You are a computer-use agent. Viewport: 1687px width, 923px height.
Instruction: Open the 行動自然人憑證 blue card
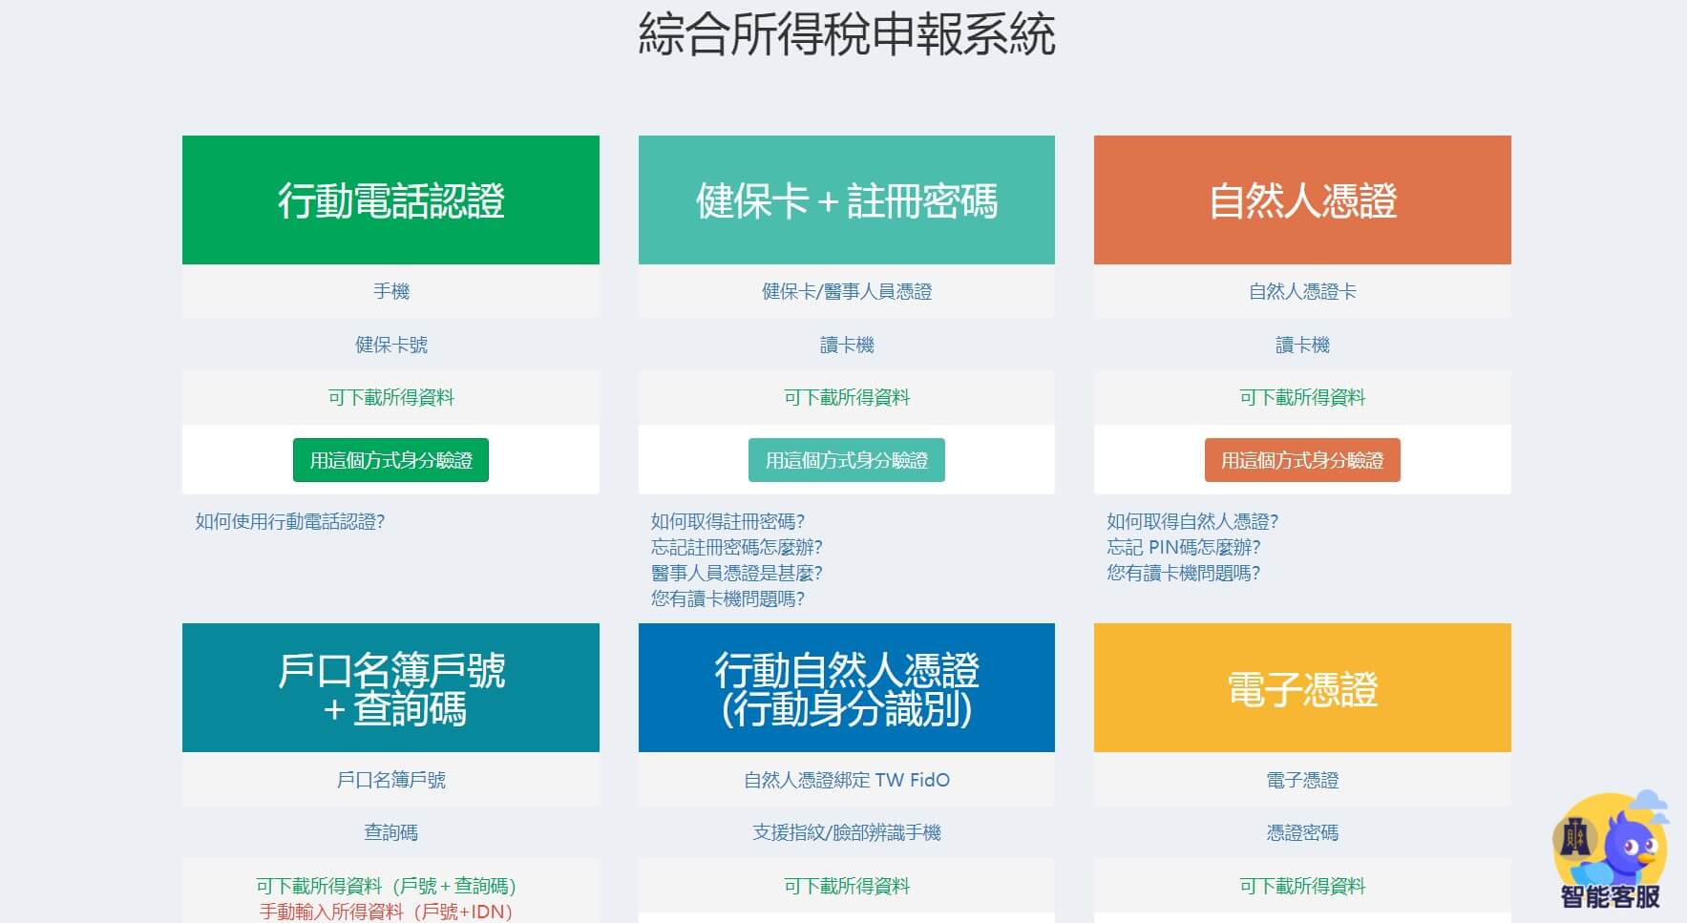coord(846,687)
